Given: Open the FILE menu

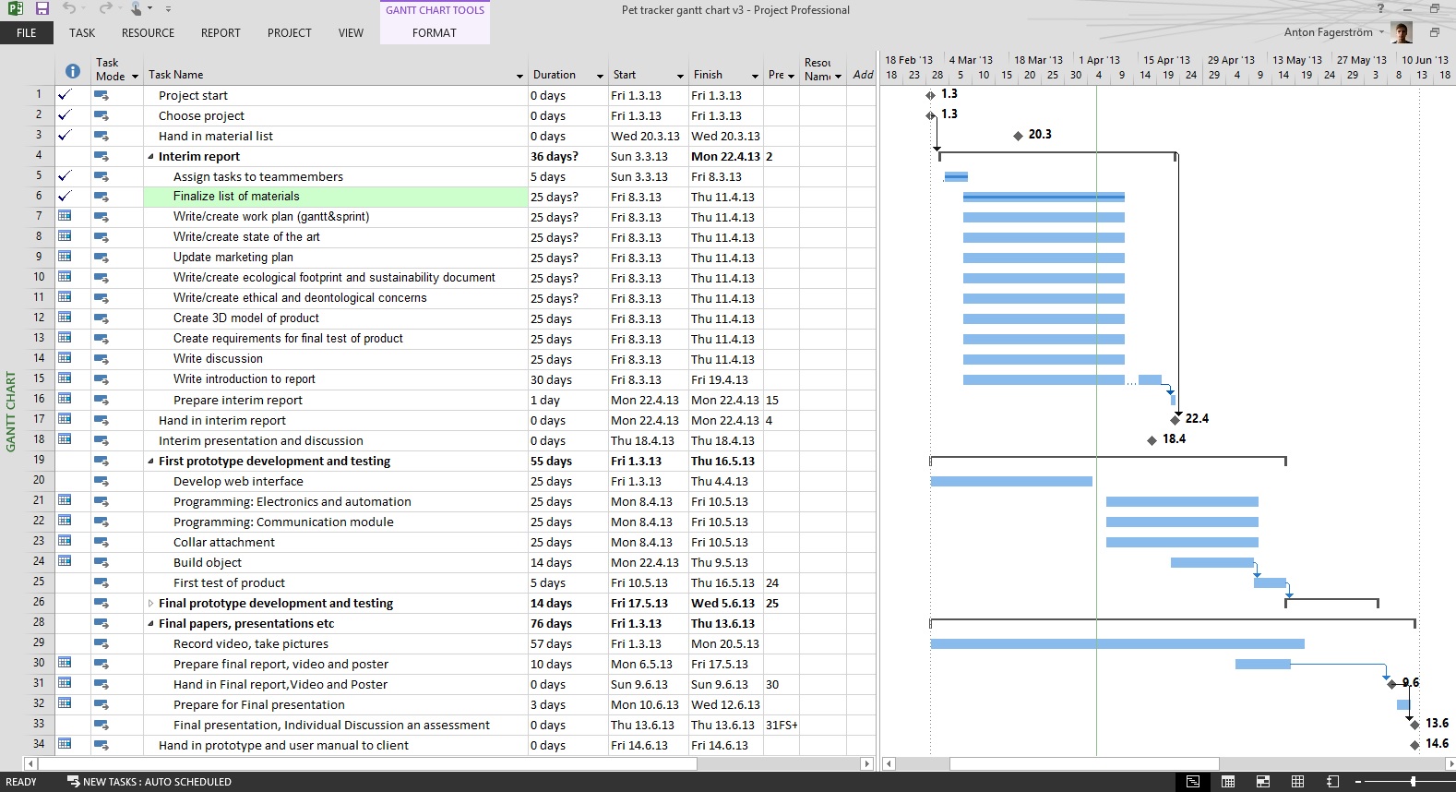Looking at the screenshot, I should [x=27, y=32].
